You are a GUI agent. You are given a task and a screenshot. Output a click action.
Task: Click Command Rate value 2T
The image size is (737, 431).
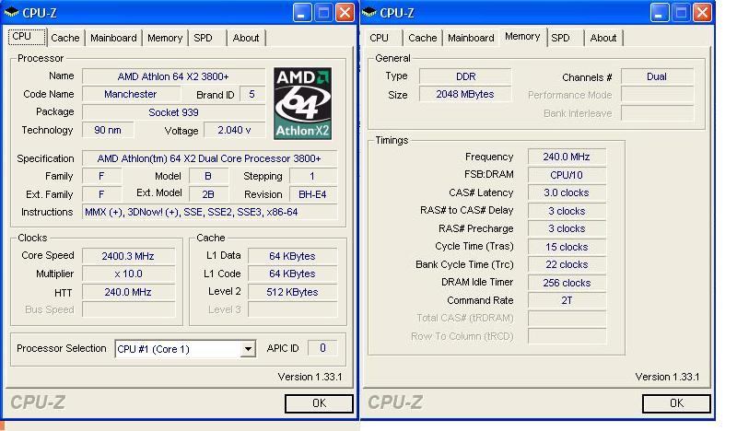pos(567,300)
